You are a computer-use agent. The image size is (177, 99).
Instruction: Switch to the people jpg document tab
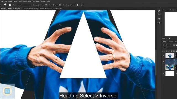click(43, 9)
